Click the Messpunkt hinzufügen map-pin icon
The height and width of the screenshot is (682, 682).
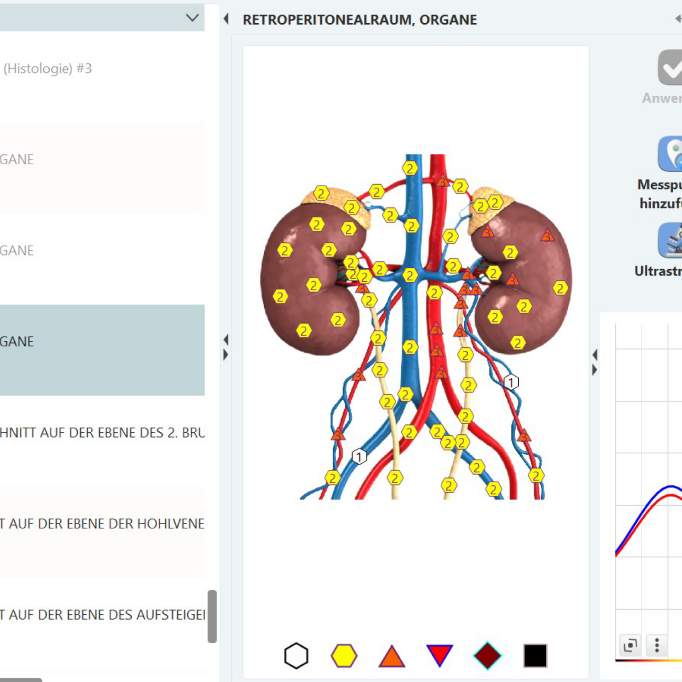click(670, 154)
